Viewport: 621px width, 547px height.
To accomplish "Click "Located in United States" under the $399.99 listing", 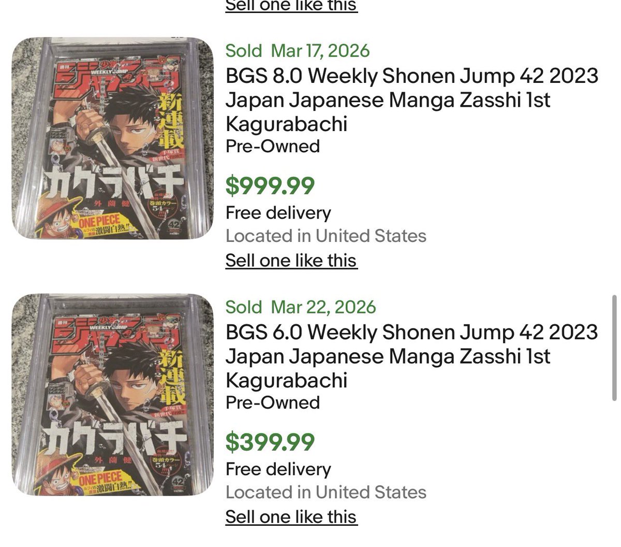I will 326,493.
